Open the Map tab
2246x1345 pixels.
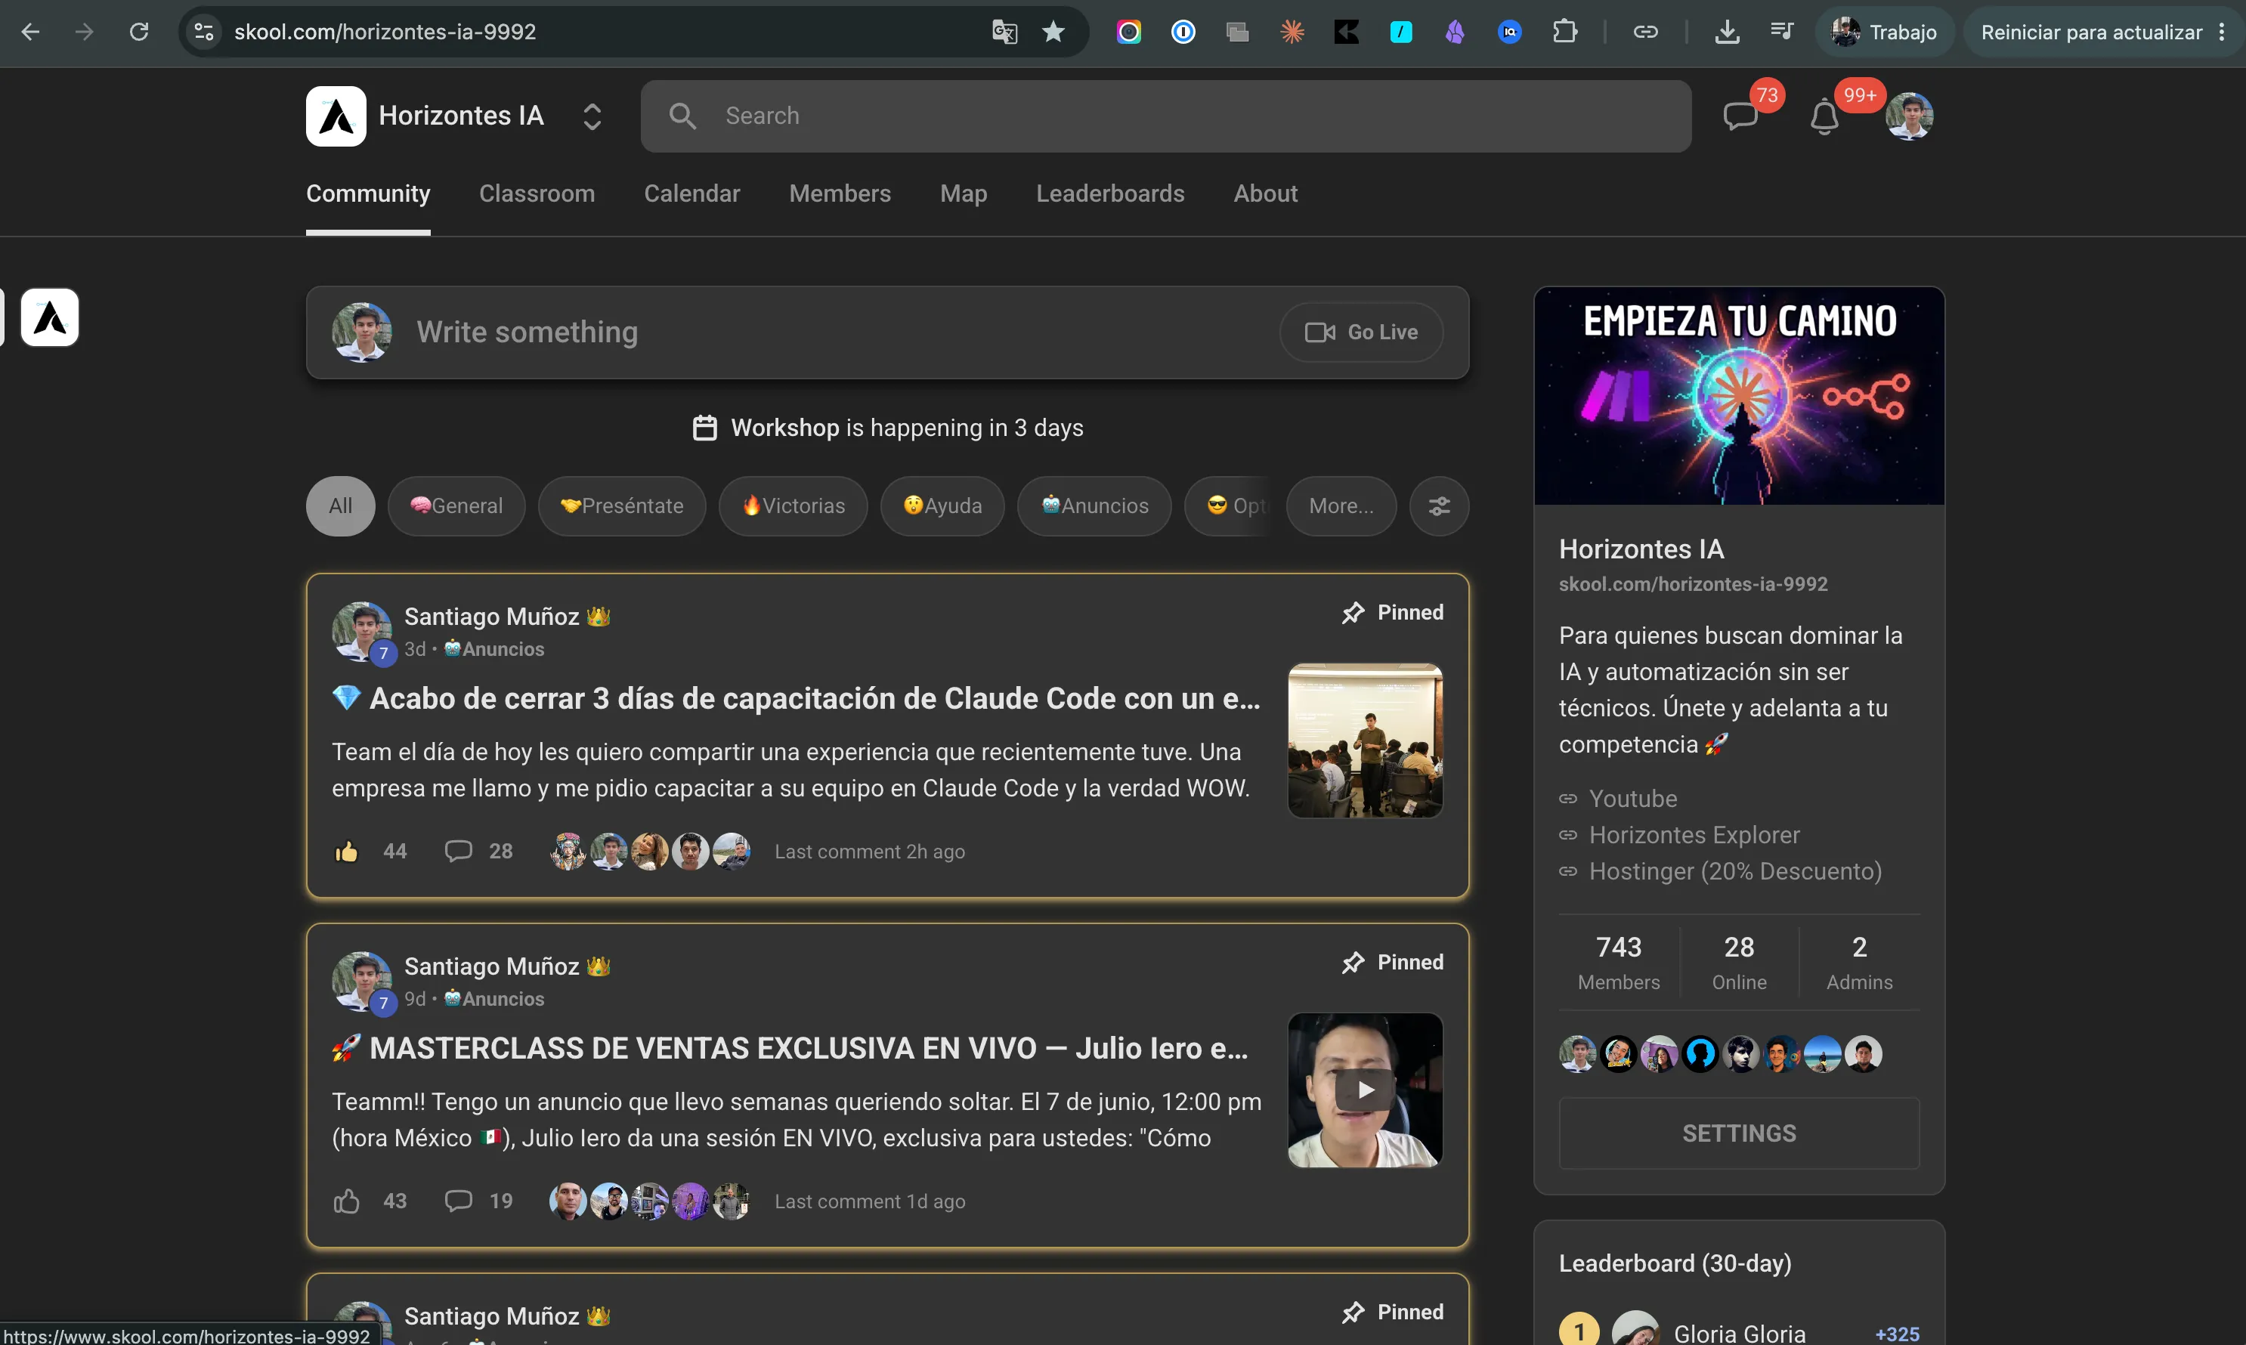pos(964,194)
